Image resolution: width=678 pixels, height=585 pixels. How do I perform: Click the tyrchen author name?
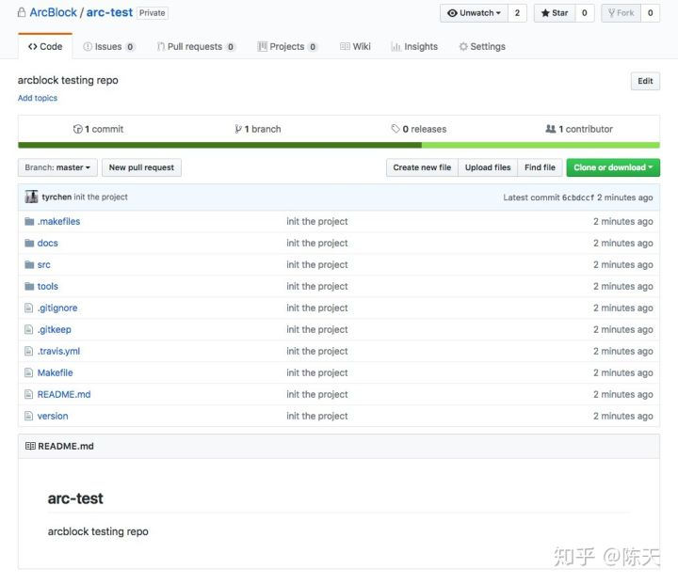click(x=56, y=197)
